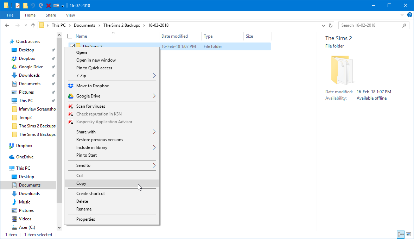Open address bar history dropdown
Image resolution: width=414 pixels, height=239 pixels.
(324, 25)
